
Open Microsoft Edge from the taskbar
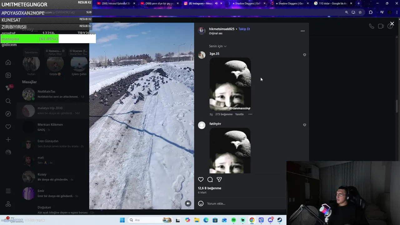point(206,220)
